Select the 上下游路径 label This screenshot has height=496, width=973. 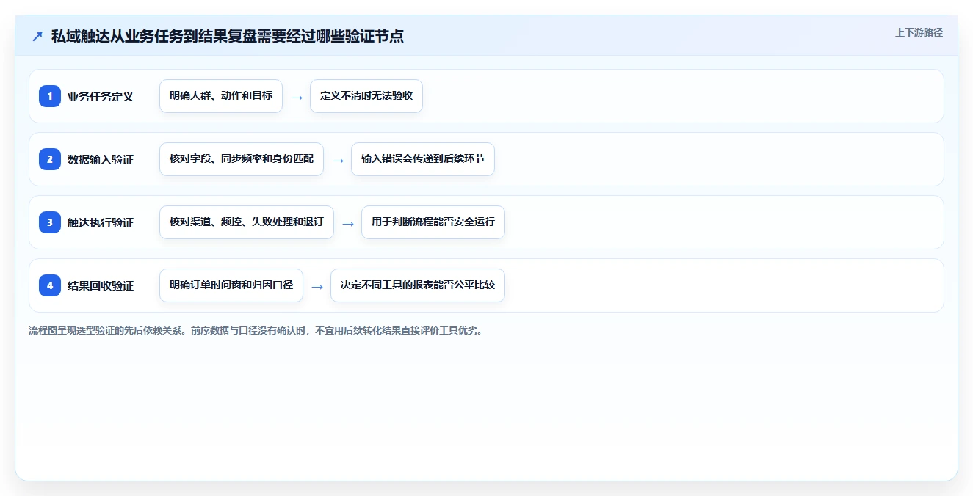coord(919,32)
